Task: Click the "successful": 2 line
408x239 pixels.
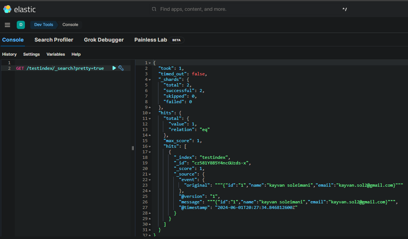Action: pos(184,91)
